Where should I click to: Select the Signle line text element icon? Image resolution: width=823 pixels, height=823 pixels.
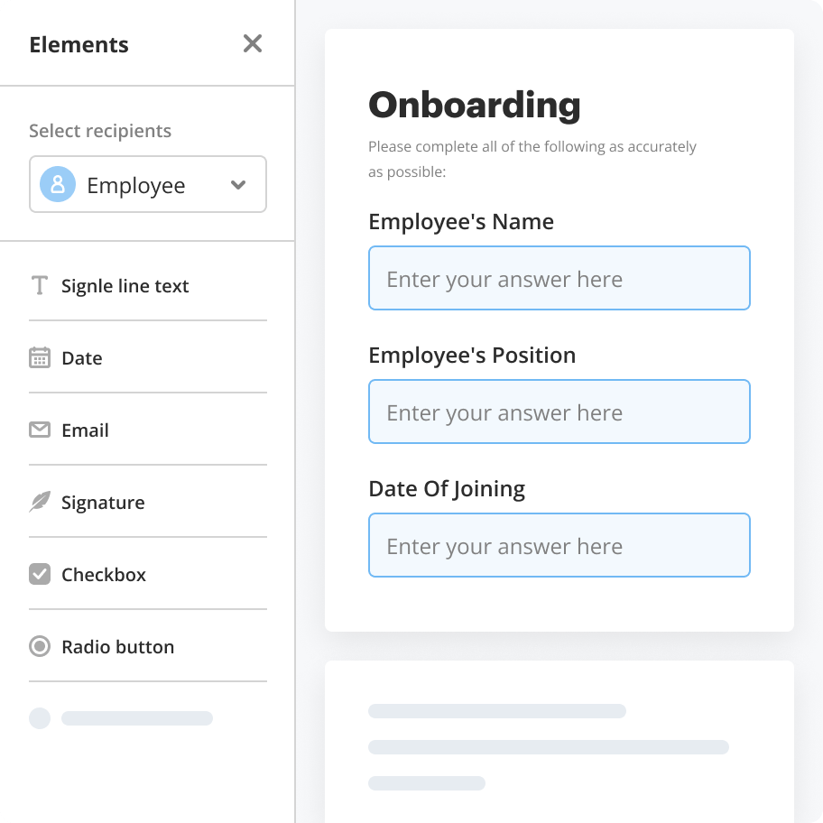[x=40, y=286]
